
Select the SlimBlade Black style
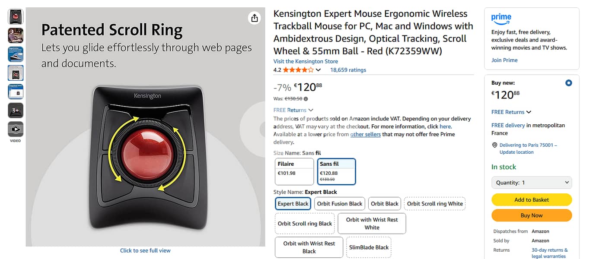tap(369, 247)
